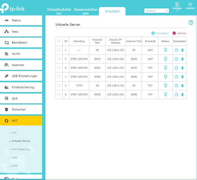Delete rule ID 1 with trash icon
Viewport: 197px width, 180px height.
[182, 50]
